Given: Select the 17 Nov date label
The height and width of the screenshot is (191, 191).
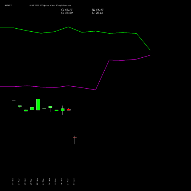Looking at the screenshot, I should tap(19, 181).
